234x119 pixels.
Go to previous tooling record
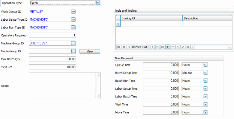(129, 47)
